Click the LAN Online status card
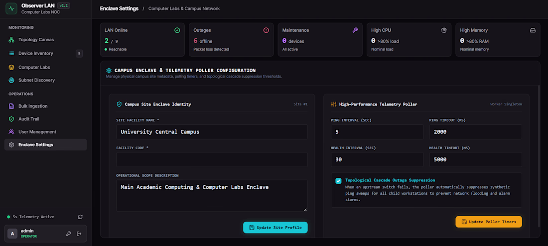This screenshot has width=548, height=246. [142, 40]
